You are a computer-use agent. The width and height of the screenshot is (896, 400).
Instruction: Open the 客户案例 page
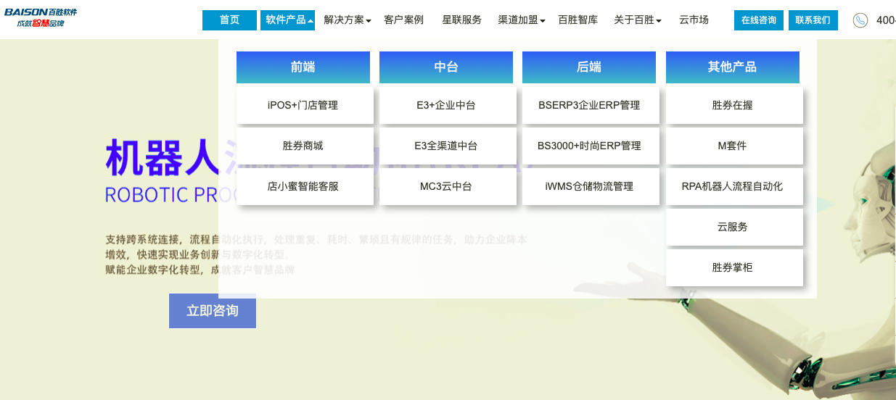(x=403, y=20)
